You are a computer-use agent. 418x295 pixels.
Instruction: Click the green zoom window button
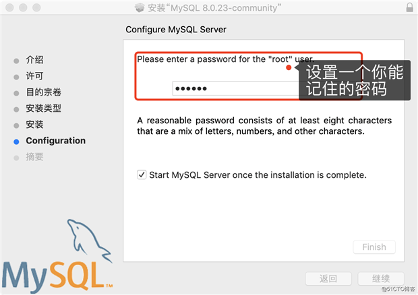(x=36, y=7)
